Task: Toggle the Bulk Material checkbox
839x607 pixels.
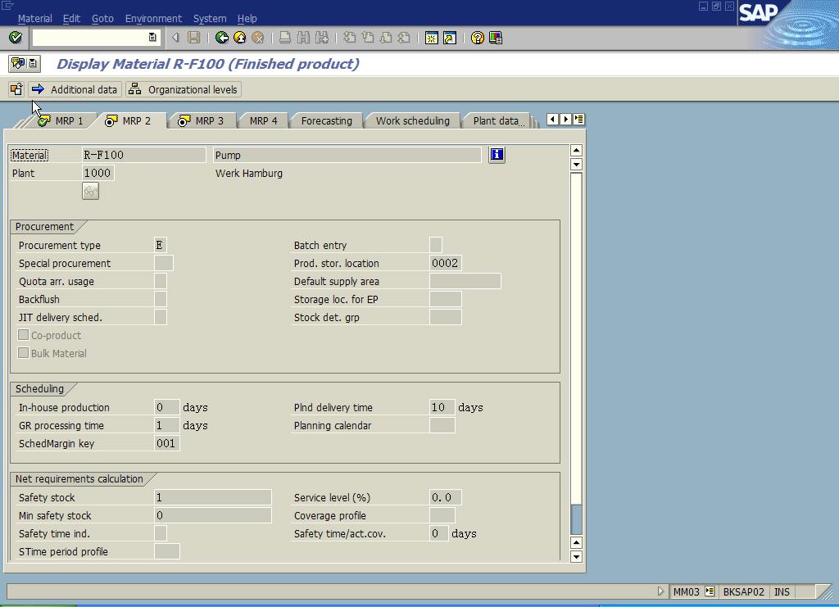Action: (x=24, y=354)
